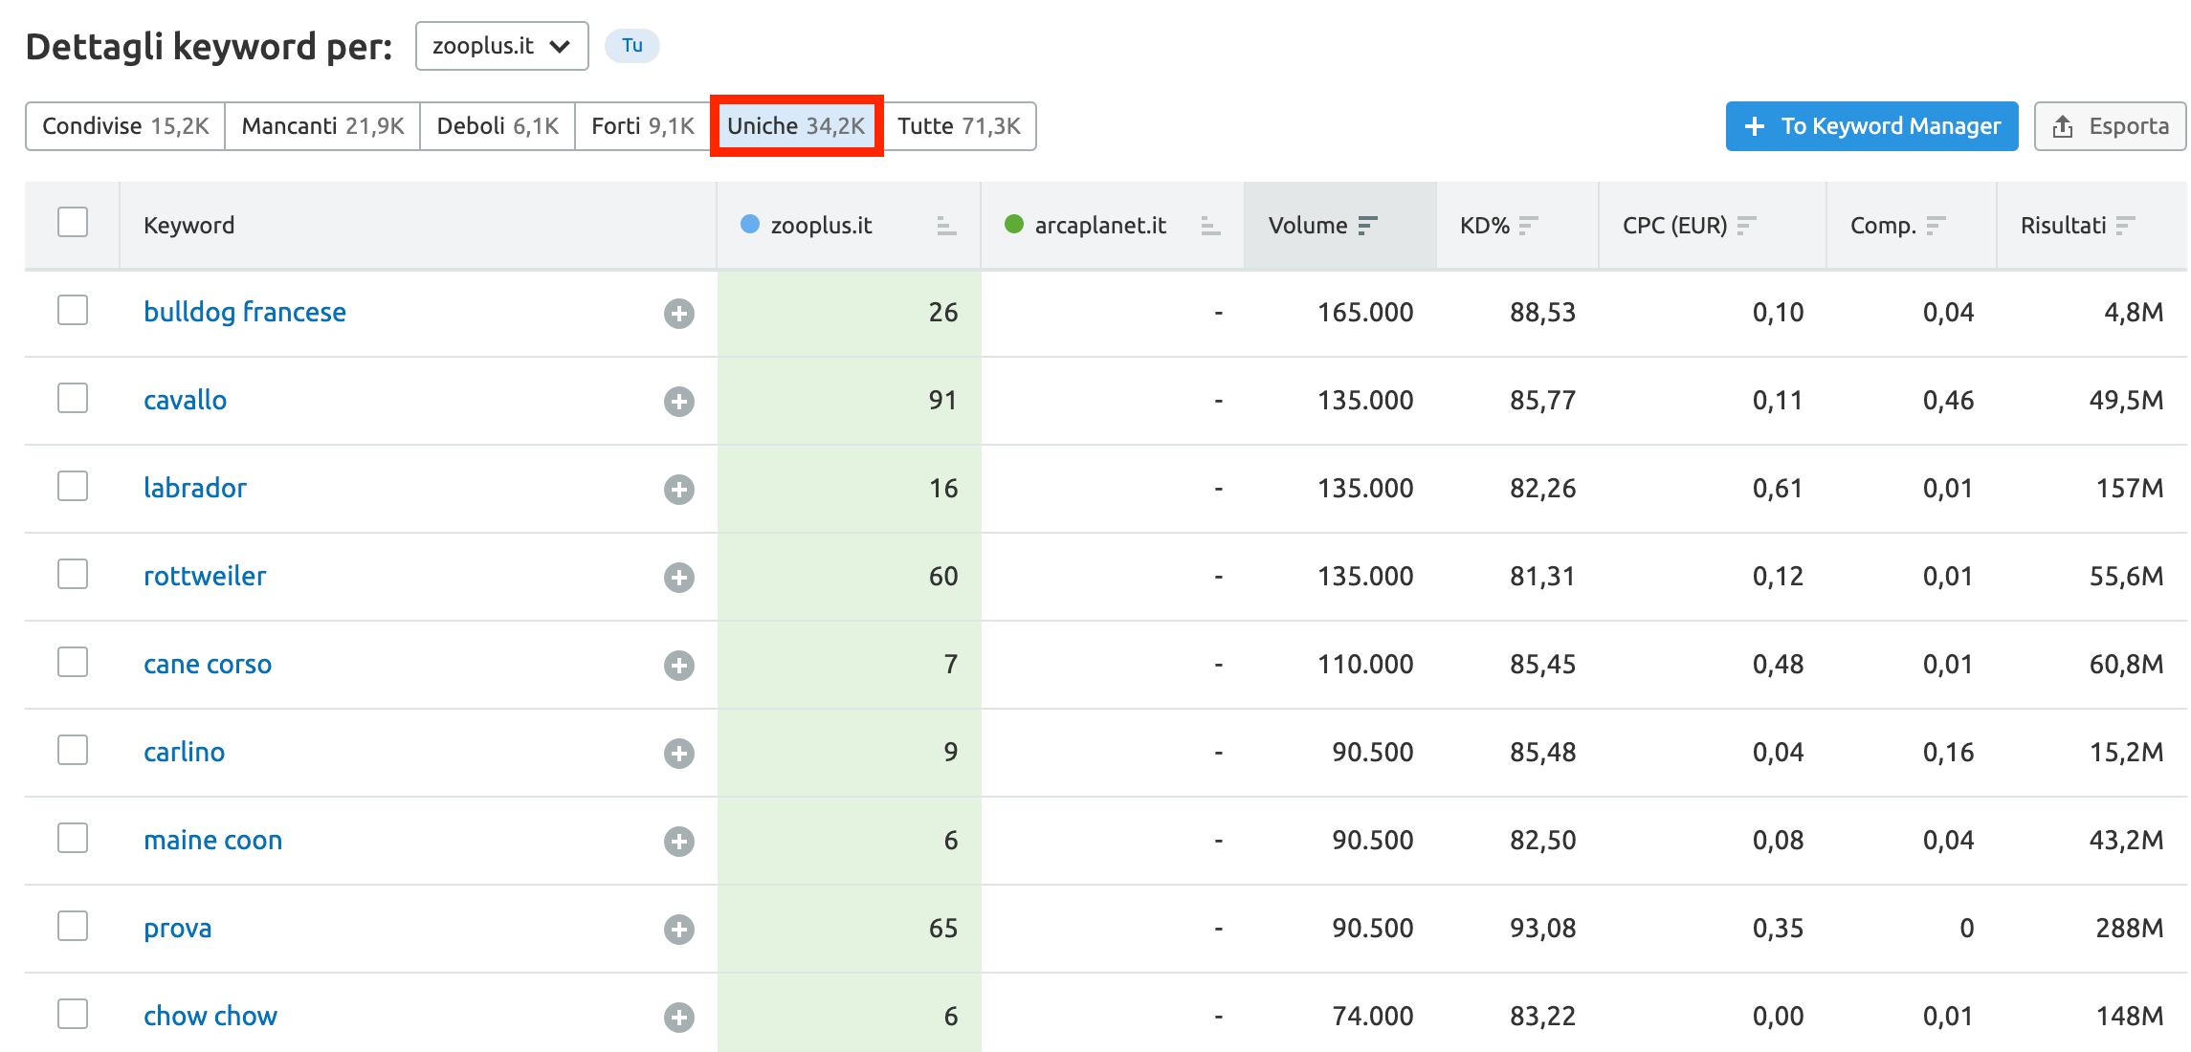2191x1052 pixels.
Task: Open carlino keyword link
Action: 185,753
